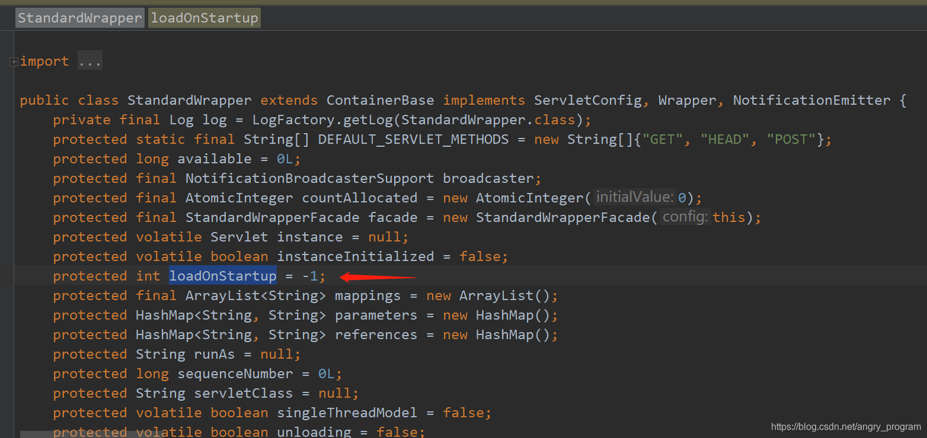Click NotificationEmitter in the implements clause
Image resolution: width=927 pixels, height=438 pixels.
pos(811,100)
